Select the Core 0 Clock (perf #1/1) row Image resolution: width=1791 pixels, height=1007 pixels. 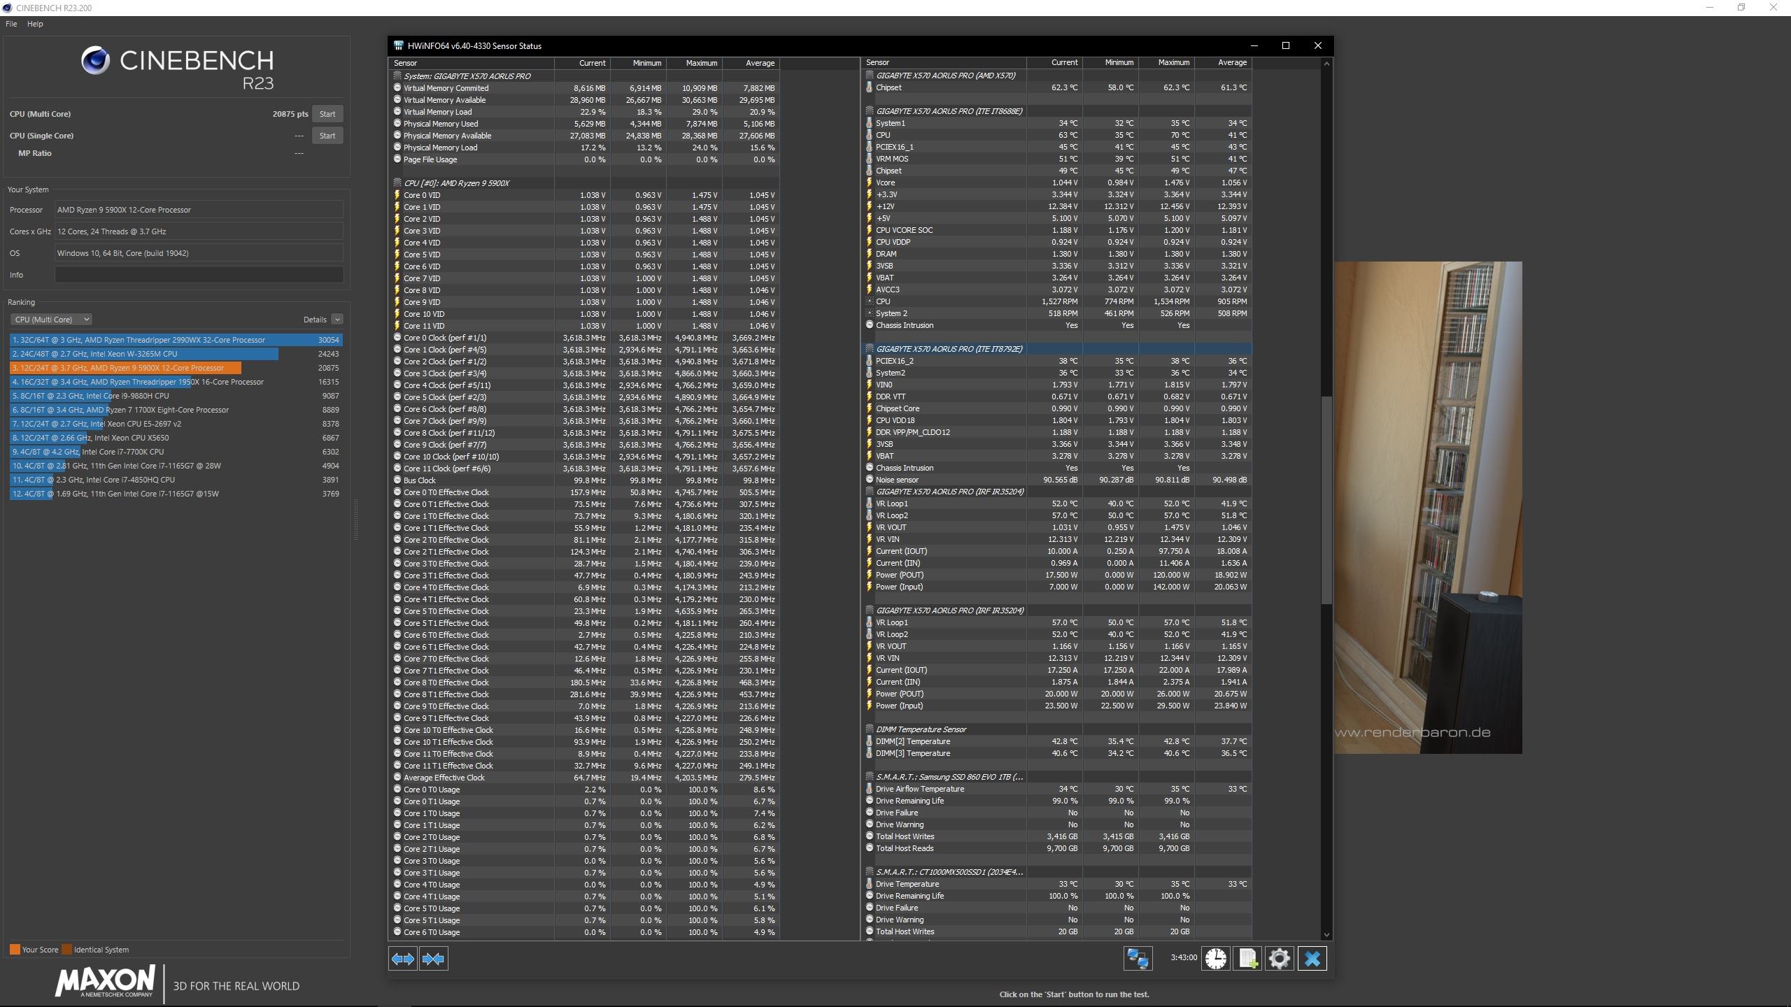point(584,338)
